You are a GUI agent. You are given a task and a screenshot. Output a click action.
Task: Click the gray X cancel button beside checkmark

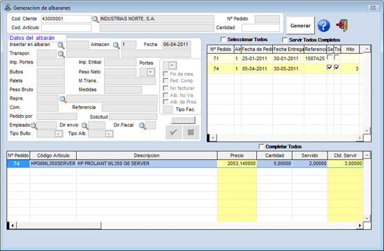tap(191, 132)
